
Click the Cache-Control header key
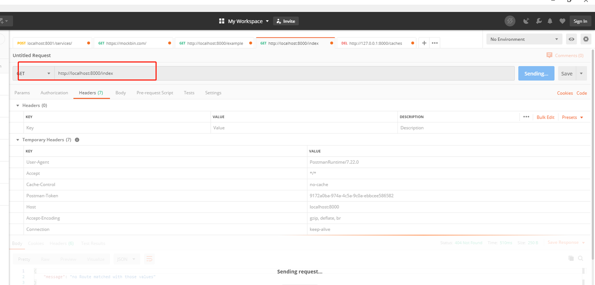coord(41,184)
